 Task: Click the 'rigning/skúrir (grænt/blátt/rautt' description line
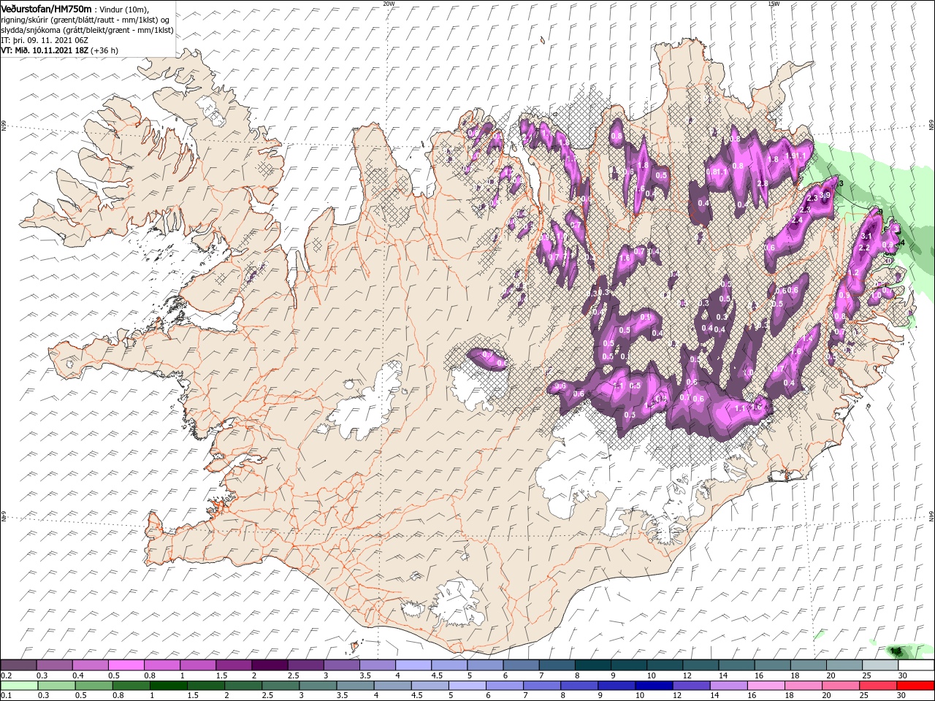tap(85, 20)
